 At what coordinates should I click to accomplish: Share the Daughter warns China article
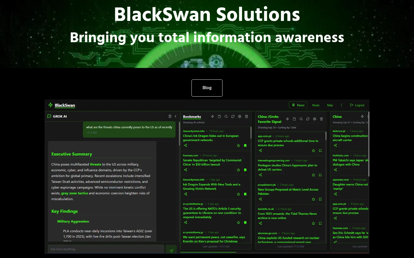coord(335,194)
